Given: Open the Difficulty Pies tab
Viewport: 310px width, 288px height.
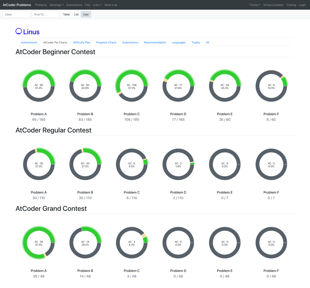Looking at the screenshot, I should pos(82,42).
